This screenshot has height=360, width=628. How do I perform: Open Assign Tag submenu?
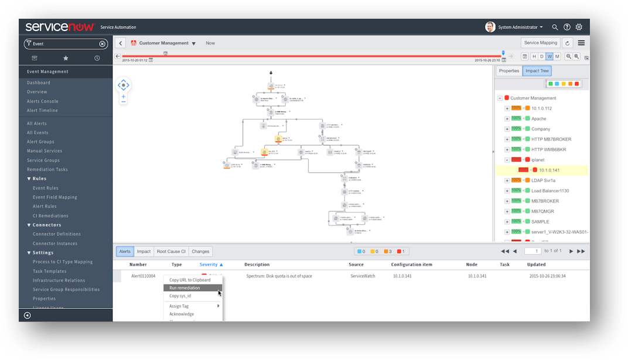tap(193, 306)
